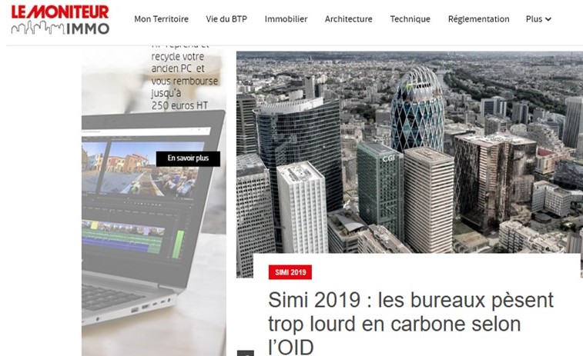This screenshot has height=356, width=583.
Task: Click the skyline outline graphic in the logo
Action: pos(38,28)
